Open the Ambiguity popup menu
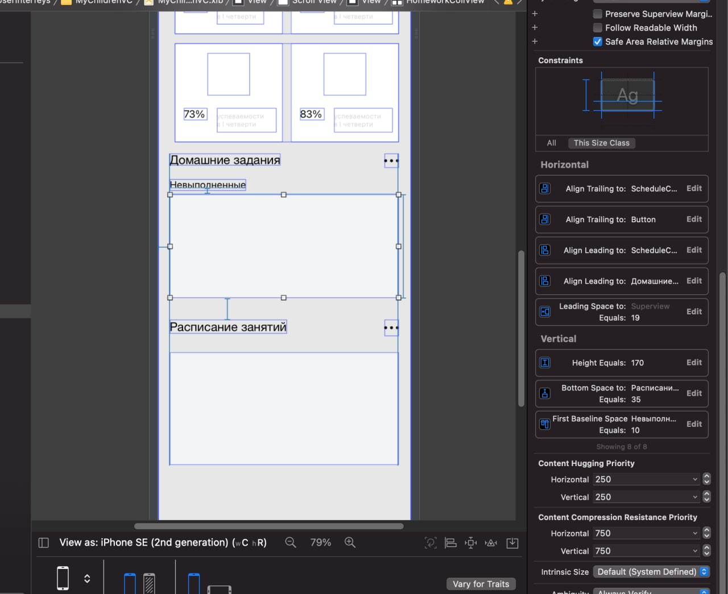Viewport: 728px width, 594px height. pos(652,592)
